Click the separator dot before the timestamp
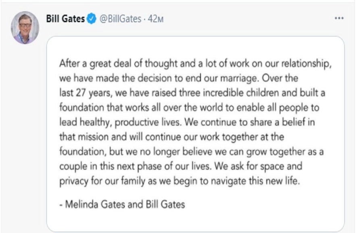Image resolution: width=356 pixels, height=233 pixels. pyautogui.click(x=145, y=19)
